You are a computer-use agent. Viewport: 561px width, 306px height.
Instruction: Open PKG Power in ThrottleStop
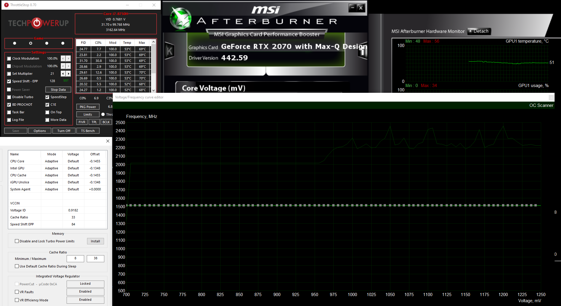[88, 107]
